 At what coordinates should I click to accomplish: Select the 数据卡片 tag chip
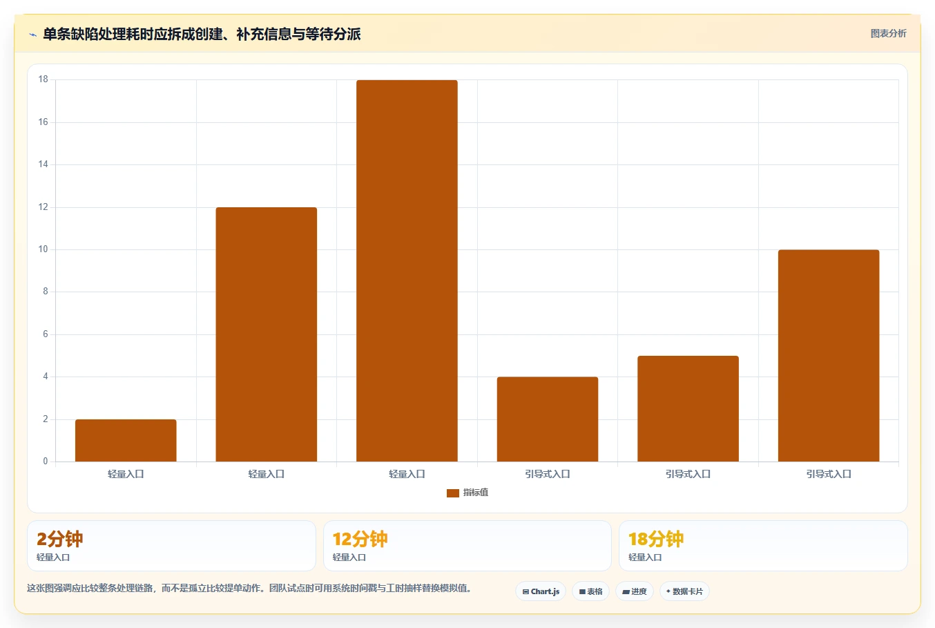[684, 591]
